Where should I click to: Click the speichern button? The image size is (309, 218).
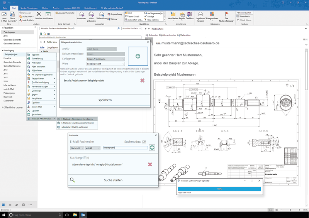pos(105,100)
